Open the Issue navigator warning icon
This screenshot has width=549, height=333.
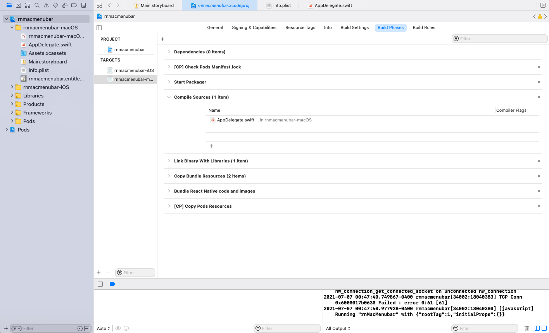pos(46,5)
